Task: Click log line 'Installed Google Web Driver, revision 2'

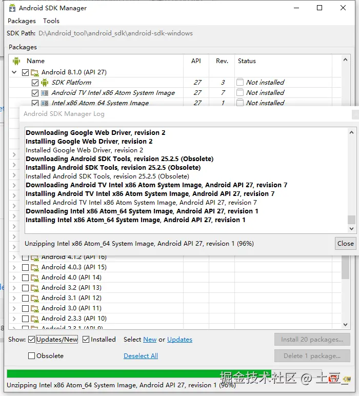Action: tap(84, 150)
